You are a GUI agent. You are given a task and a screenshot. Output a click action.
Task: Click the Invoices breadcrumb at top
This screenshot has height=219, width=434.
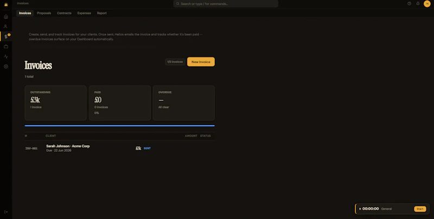tap(23, 3)
